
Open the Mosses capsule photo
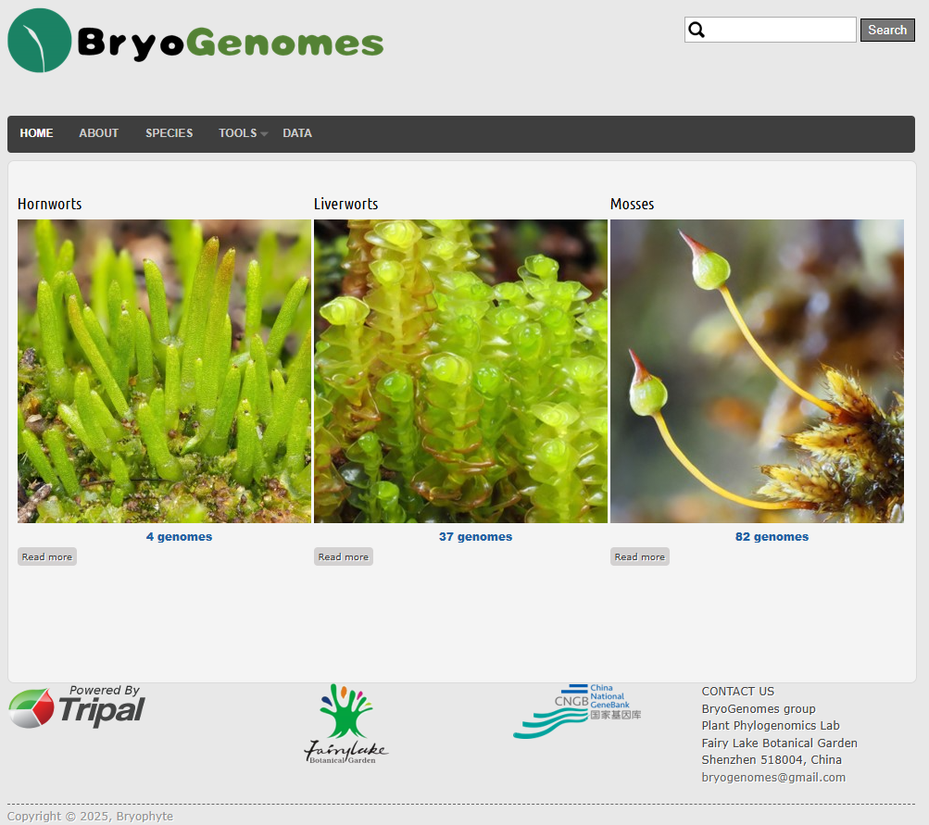click(757, 370)
